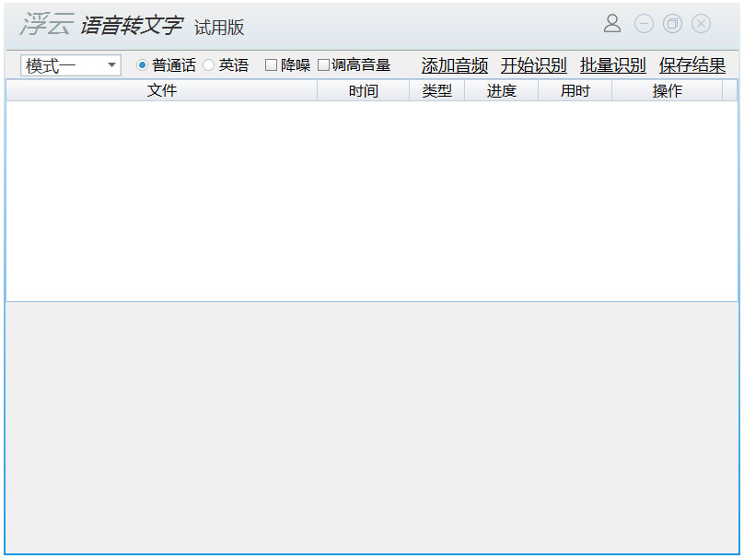The height and width of the screenshot is (558, 744).
Task: Open the 模式一 mode dropdown
Action: tap(71, 65)
